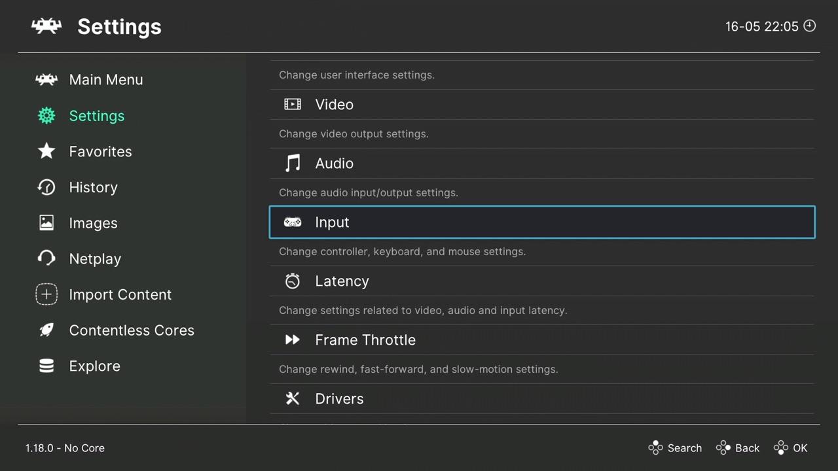This screenshot has height=471, width=838.
Task: Click the Import Content plus icon
Action: pyautogui.click(x=46, y=294)
